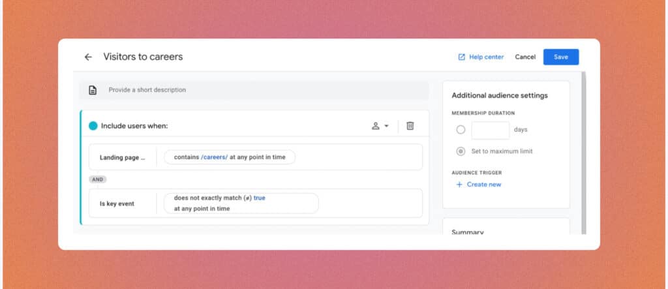The image size is (668, 289).
Task: Edit the contains /careers/ condition
Action: 230,157
